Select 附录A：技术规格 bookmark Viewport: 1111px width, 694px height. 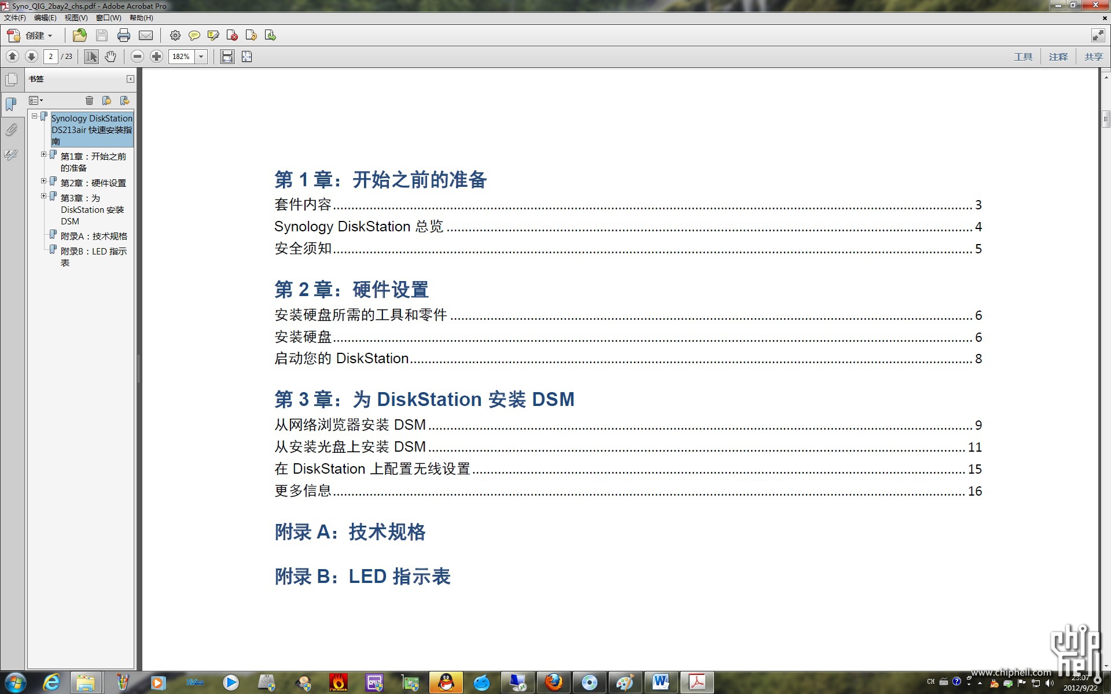coord(94,236)
